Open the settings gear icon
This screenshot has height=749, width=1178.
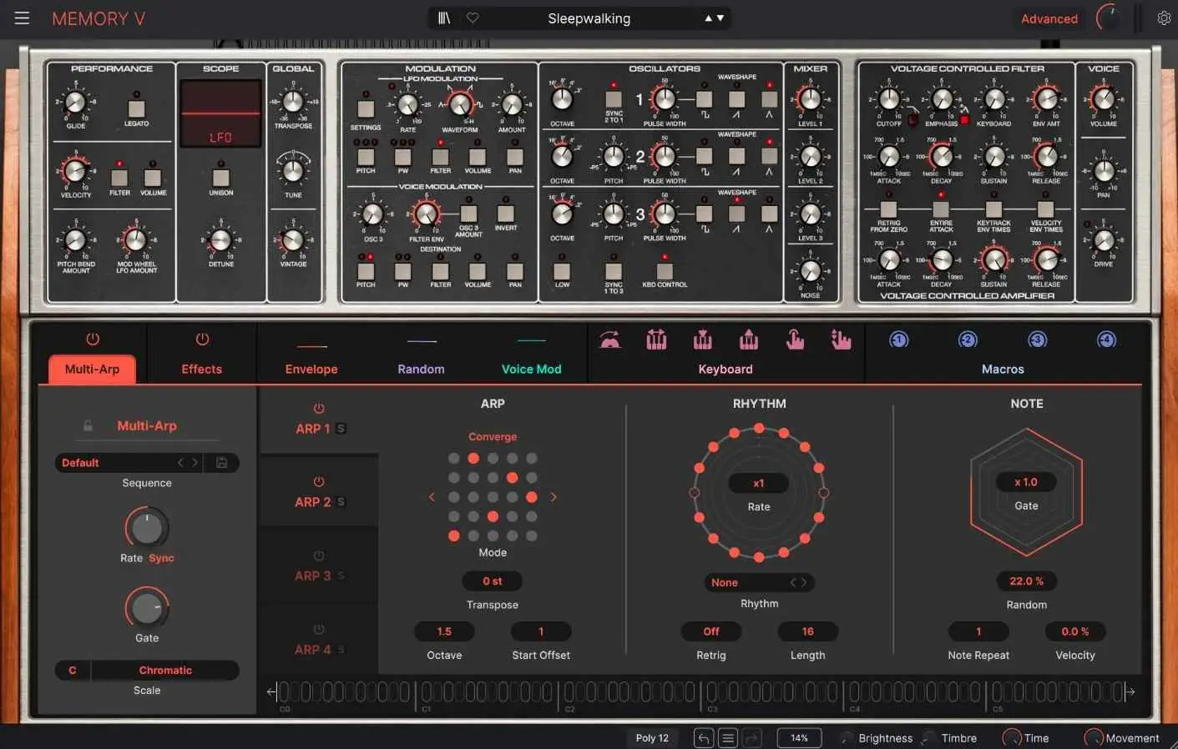(1164, 18)
